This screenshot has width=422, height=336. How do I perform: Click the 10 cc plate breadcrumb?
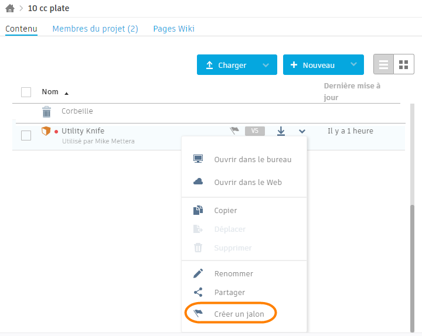click(49, 8)
